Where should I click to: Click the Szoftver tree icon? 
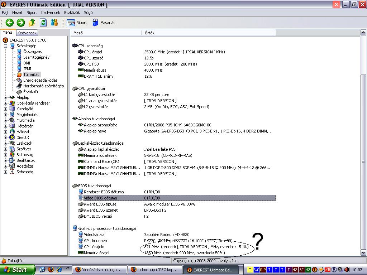(x=12, y=149)
